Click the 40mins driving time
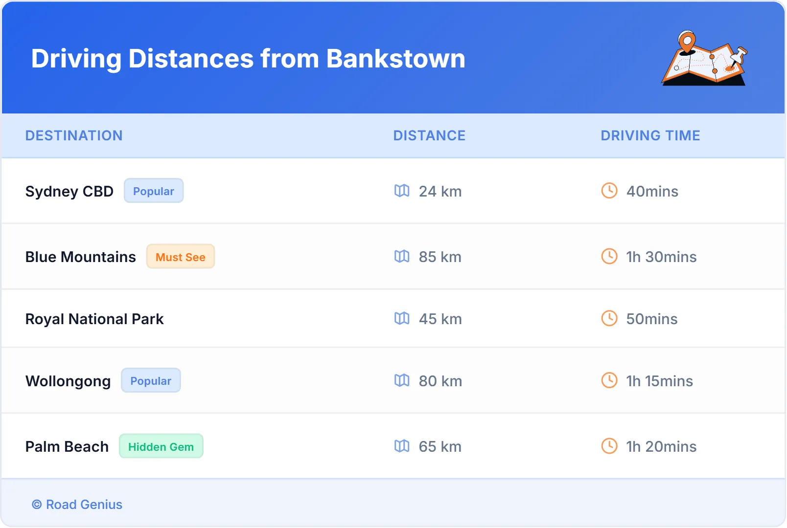The height and width of the screenshot is (528, 787). [x=652, y=191]
